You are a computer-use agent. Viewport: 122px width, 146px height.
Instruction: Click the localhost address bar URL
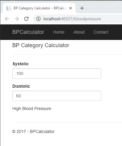pyautogui.click(x=72, y=19)
